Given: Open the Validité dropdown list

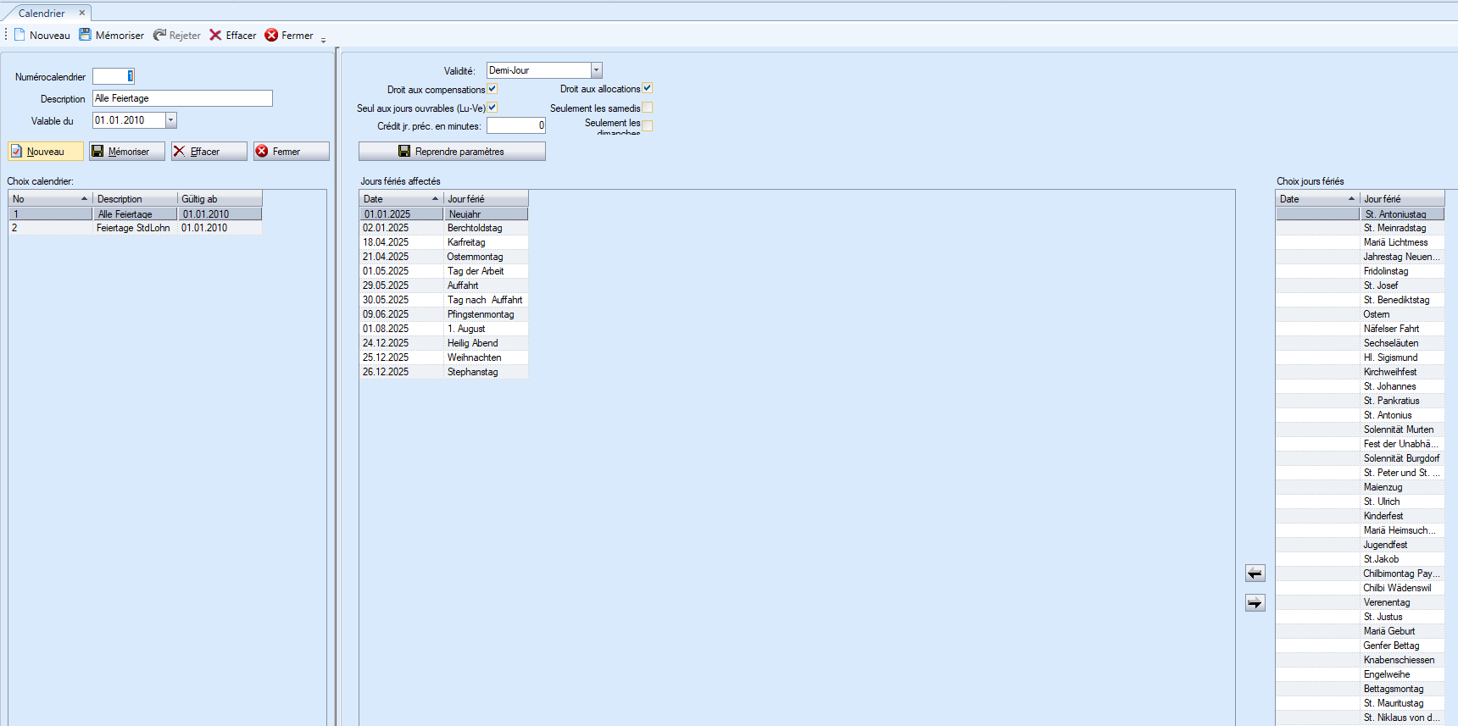Looking at the screenshot, I should (596, 70).
